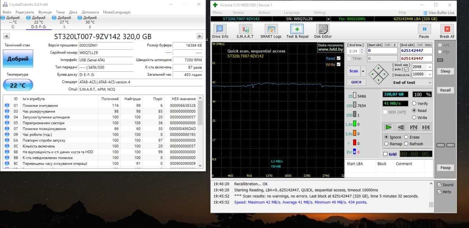The width and height of the screenshot is (469, 228).
Task: Enable the Grid checkbox
Action: (385, 154)
